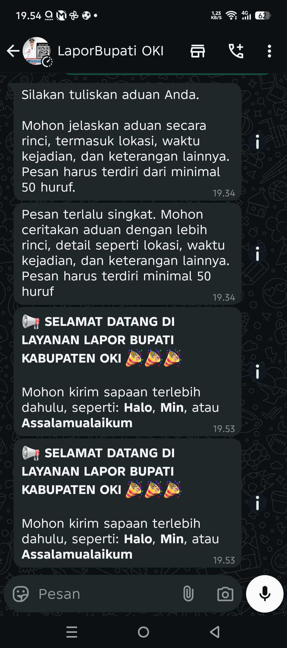Viewport: 287px width, 648px height.
Task: Tap the microphone voice message button
Action: 265,594
